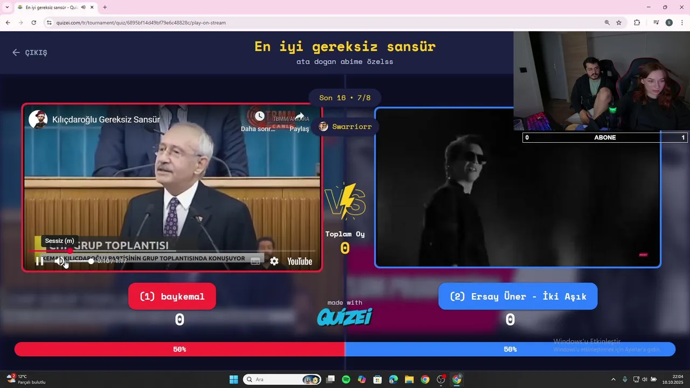This screenshot has width=690, height=388.
Task: Reload the page
Action: (33, 23)
